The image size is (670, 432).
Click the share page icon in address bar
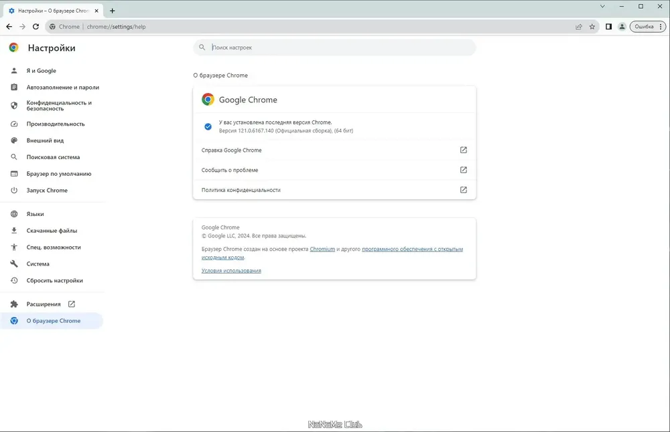coord(579,27)
